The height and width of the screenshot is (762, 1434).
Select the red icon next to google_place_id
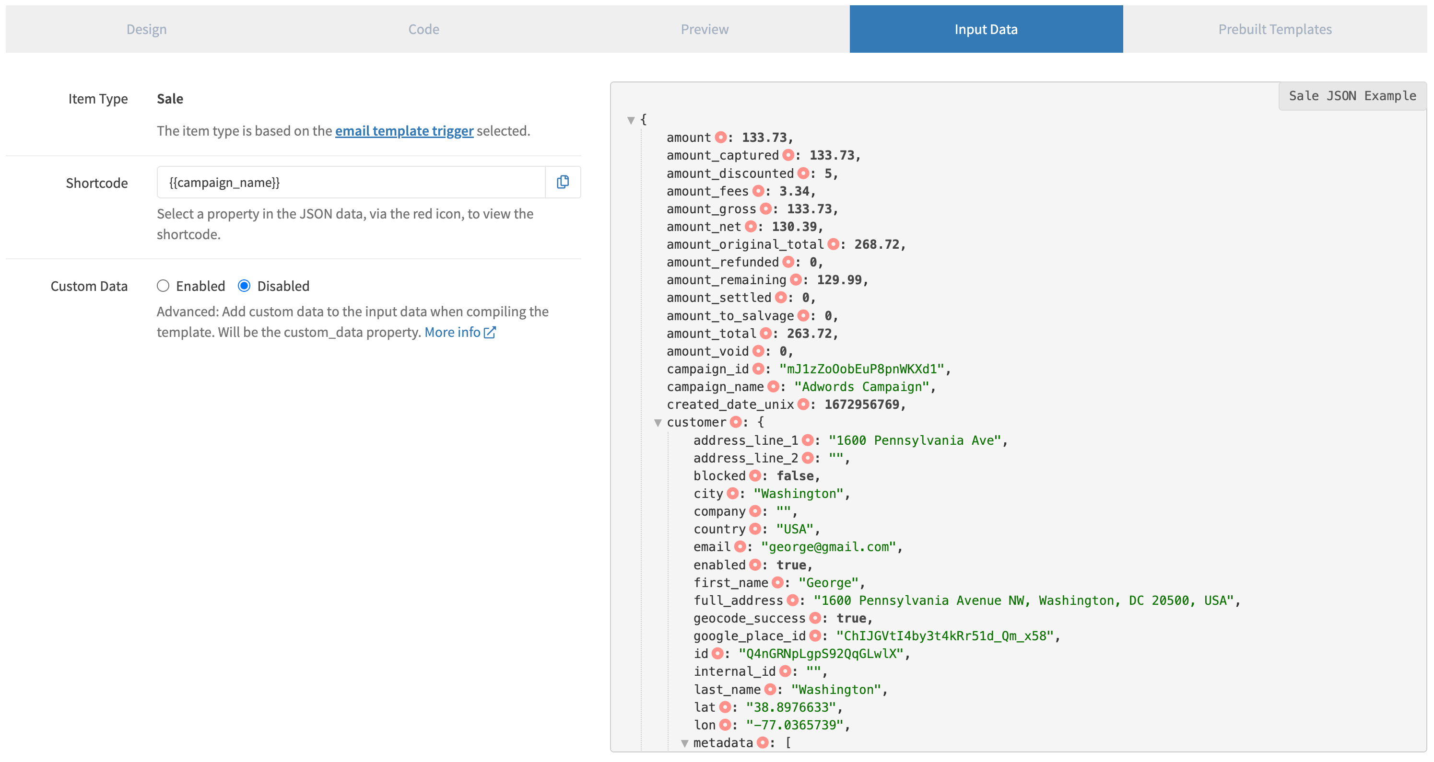(815, 635)
